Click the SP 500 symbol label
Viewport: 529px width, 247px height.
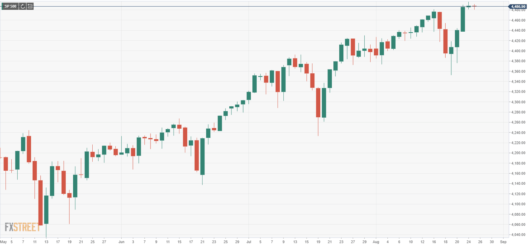point(10,6)
